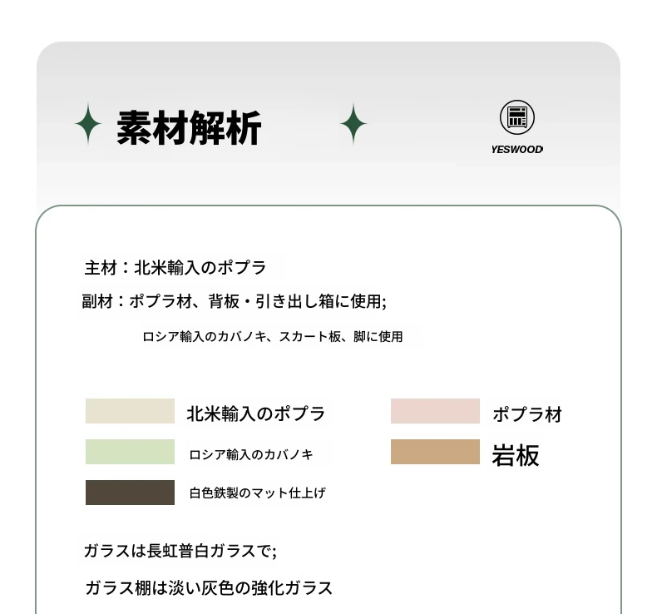
Task: Select the dark brown 白色鉄製のマット仕上げ swatch
Action: [x=130, y=493]
